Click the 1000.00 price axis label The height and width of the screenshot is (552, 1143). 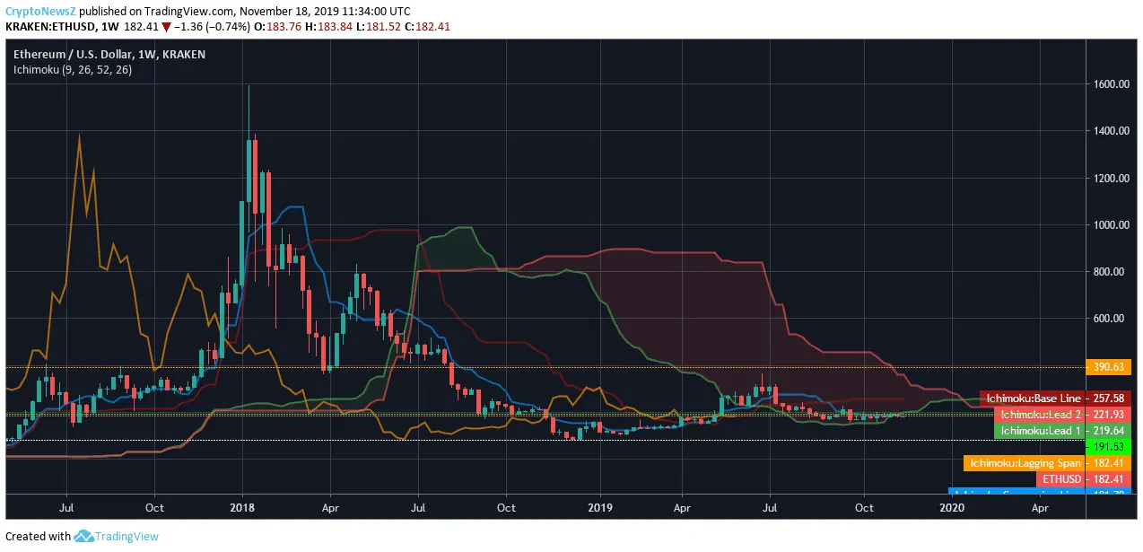coord(1110,225)
